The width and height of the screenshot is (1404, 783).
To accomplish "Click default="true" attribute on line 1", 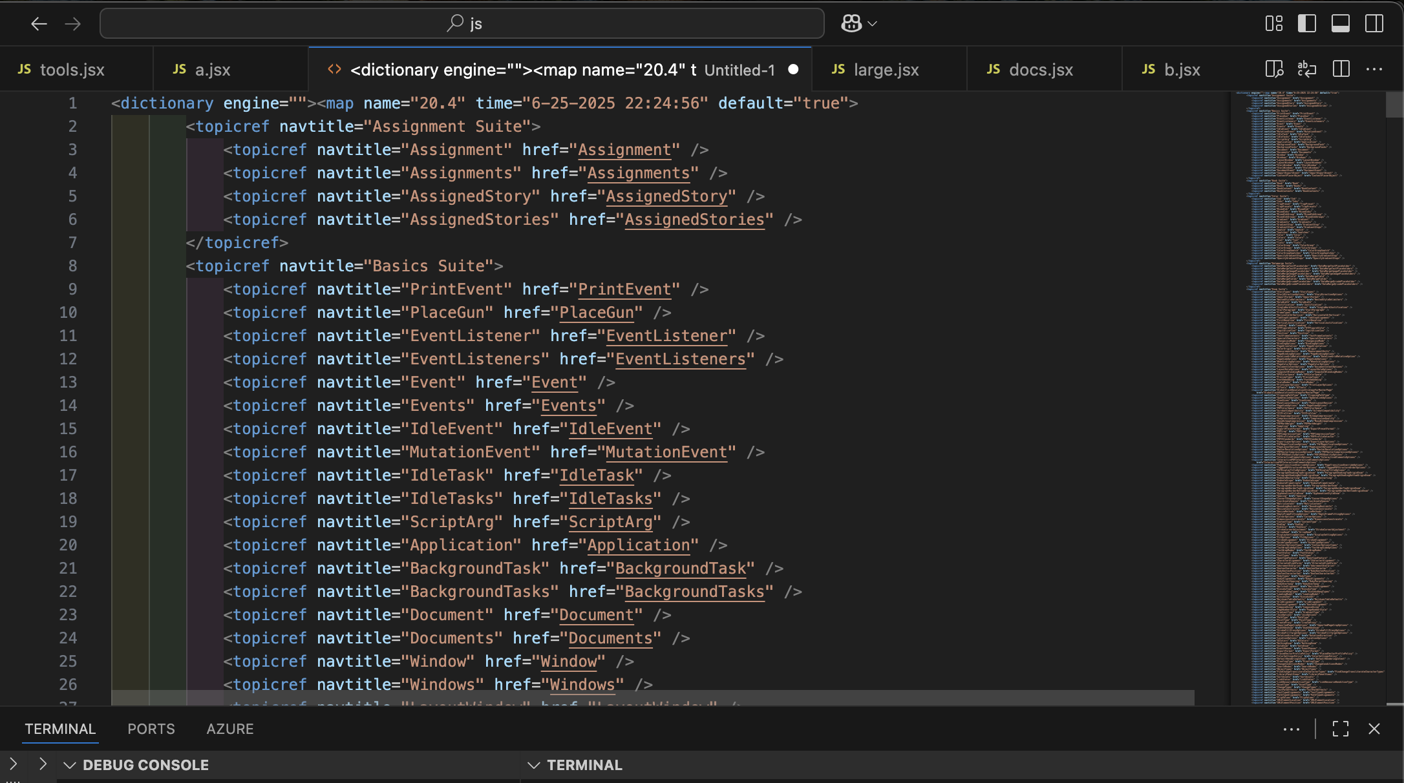I will [x=783, y=103].
